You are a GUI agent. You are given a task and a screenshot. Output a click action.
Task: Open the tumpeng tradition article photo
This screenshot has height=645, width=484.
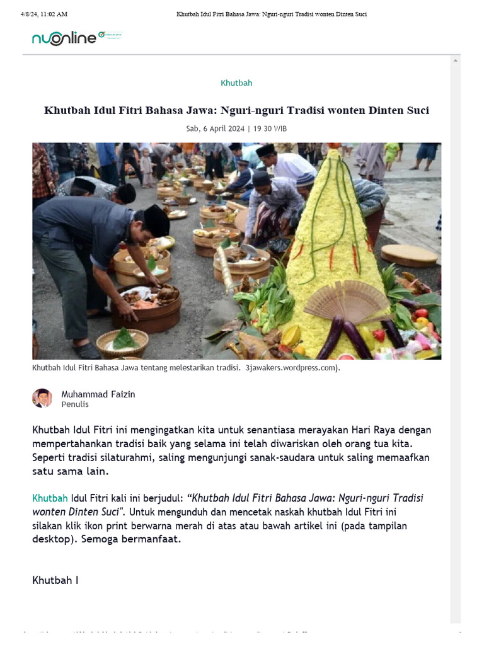click(x=236, y=251)
